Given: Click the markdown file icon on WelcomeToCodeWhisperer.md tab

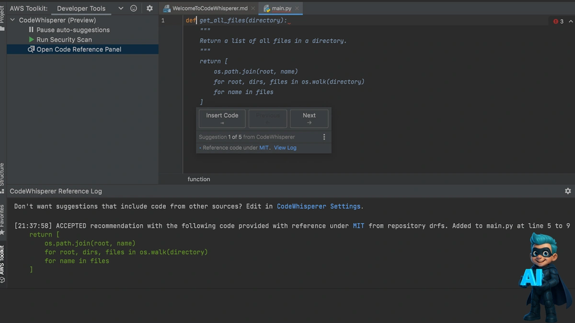Looking at the screenshot, I should pyautogui.click(x=167, y=9).
